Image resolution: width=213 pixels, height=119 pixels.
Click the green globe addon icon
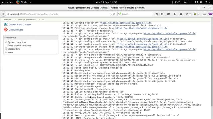tap(195, 14)
